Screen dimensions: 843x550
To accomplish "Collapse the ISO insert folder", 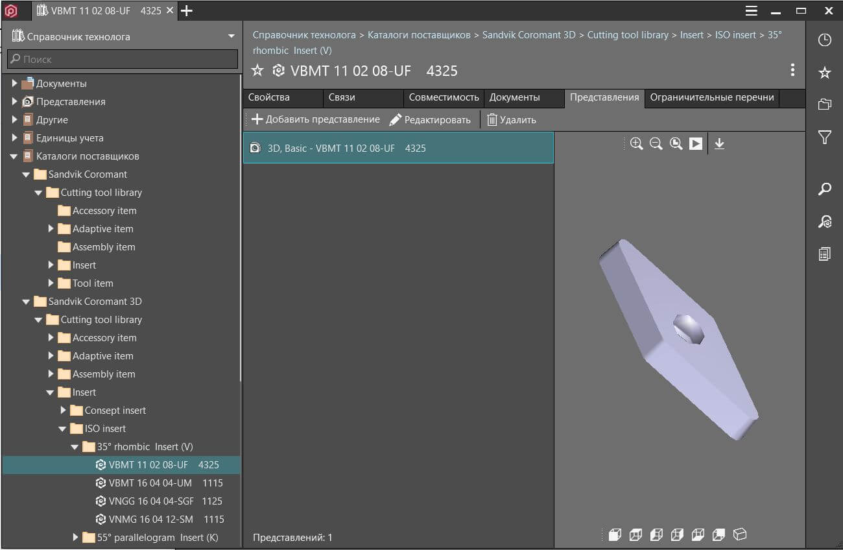I will coord(63,429).
